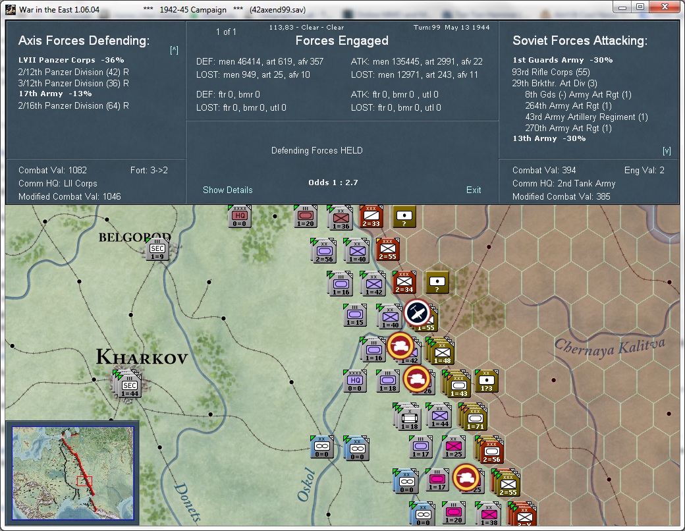
Task: Click the Comm HQ: LII Corps text
Action: (x=58, y=184)
